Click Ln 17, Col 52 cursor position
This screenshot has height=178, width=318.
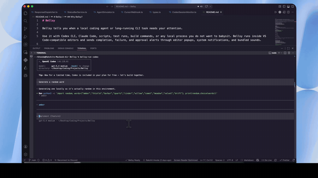[x=206, y=160]
